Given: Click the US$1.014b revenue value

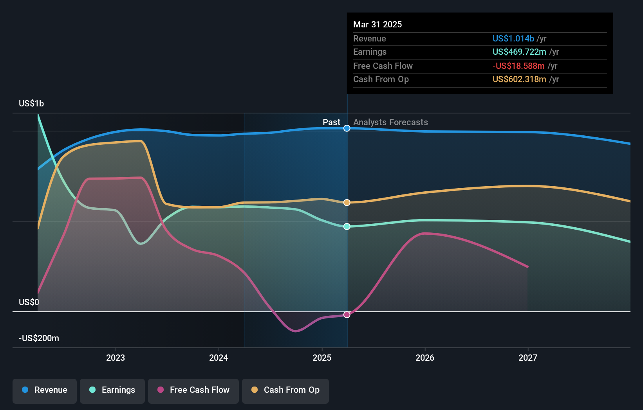Looking at the screenshot, I should point(513,38).
